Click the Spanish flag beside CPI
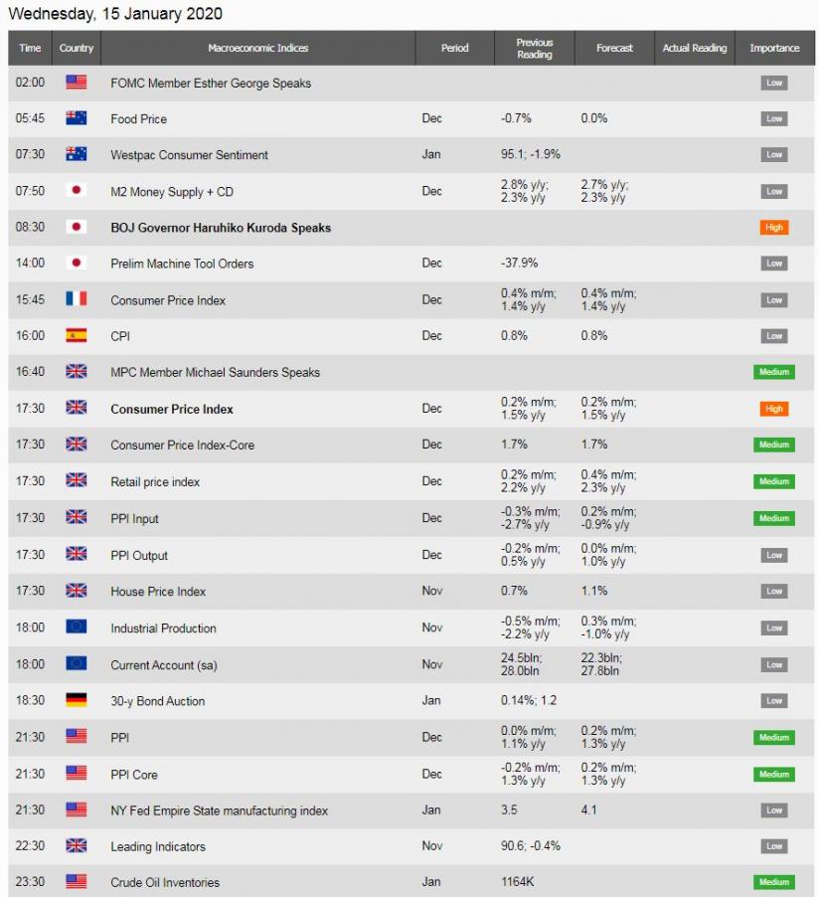Screen dimensions: 819x897 77,335
